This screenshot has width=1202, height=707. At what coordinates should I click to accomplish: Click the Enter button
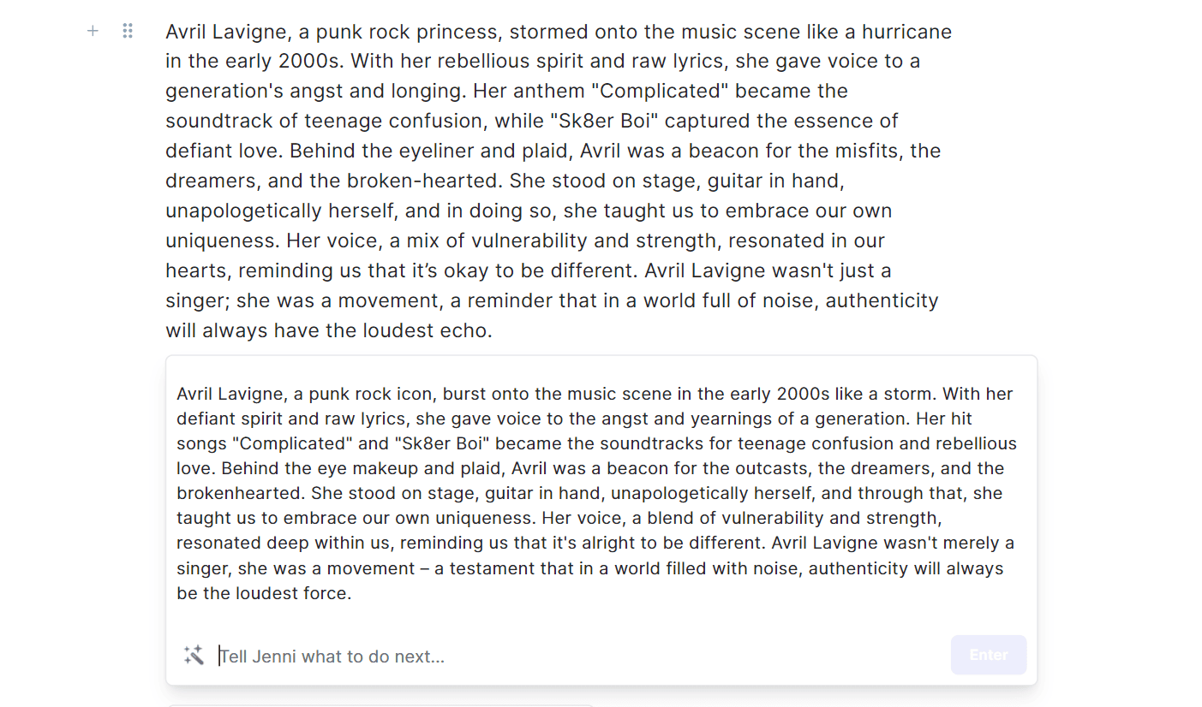coord(989,655)
